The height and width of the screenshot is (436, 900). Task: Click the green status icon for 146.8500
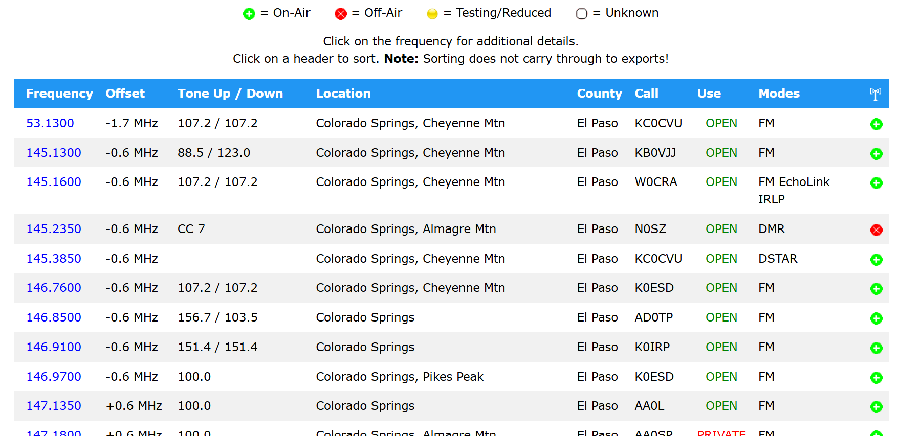coord(876,318)
